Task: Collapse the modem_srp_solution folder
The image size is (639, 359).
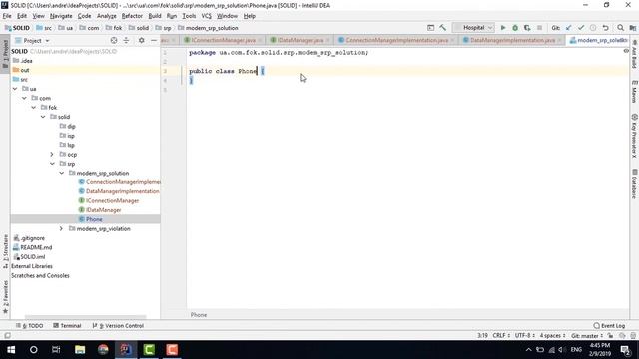Action: [62, 173]
